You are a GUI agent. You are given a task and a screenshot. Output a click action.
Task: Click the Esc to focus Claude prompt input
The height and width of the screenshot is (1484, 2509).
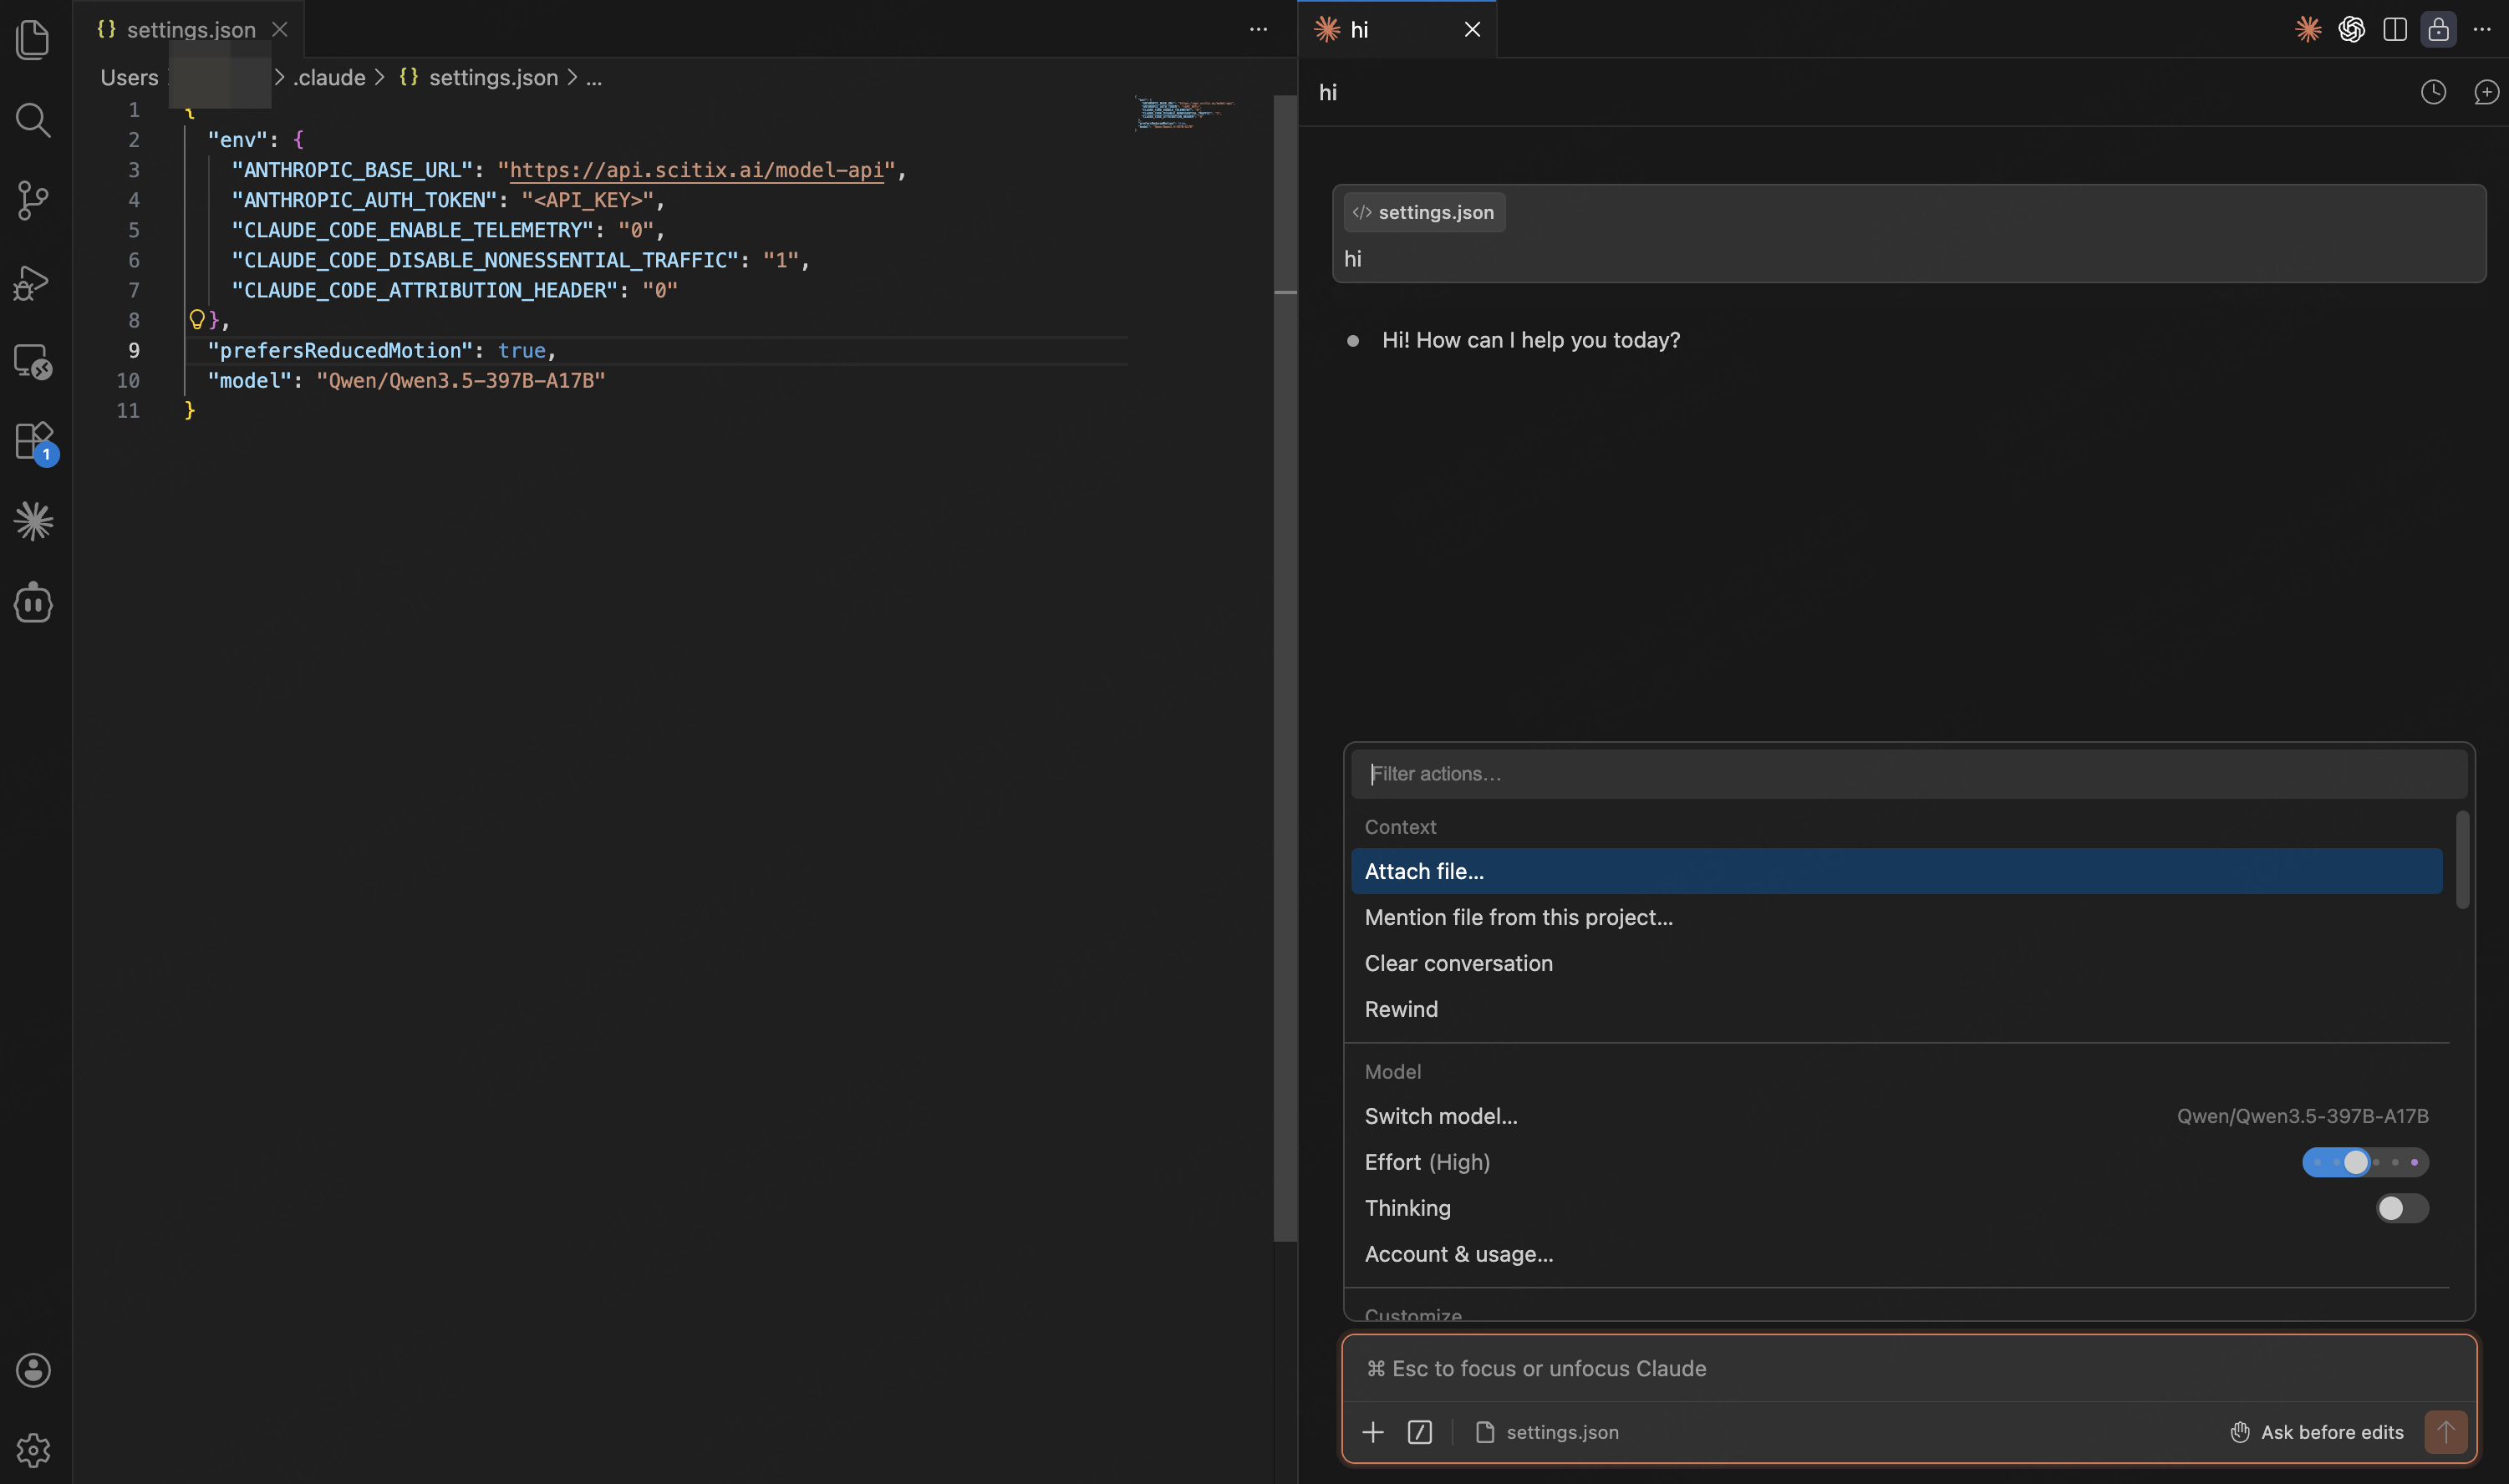(x=1908, y=1368)
